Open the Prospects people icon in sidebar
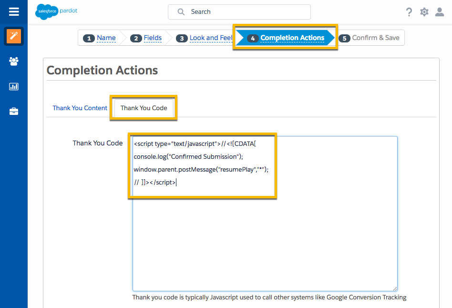The image size is (452, 308). click(13, 61)
